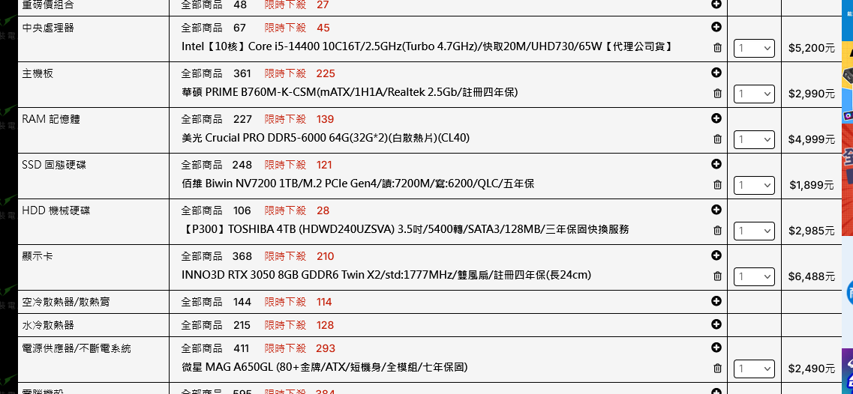
Task: Show 全部商品 361 in 主機板
Action: pos(216,73)
